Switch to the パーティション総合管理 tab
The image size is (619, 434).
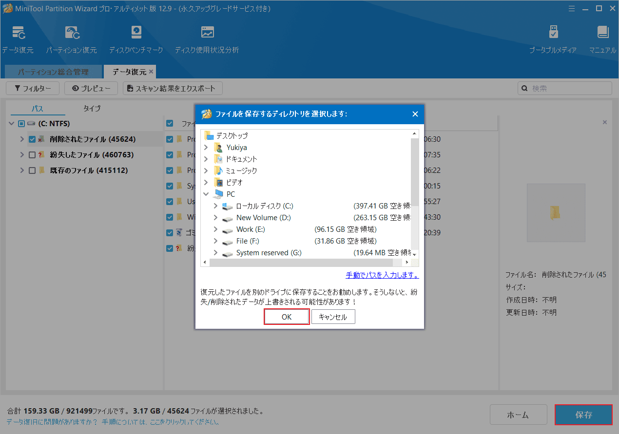(x=54, y=72)
